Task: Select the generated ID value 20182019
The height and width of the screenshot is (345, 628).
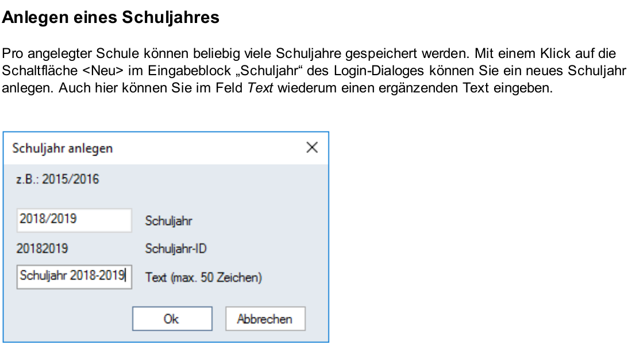Action: tap(42, 249)
